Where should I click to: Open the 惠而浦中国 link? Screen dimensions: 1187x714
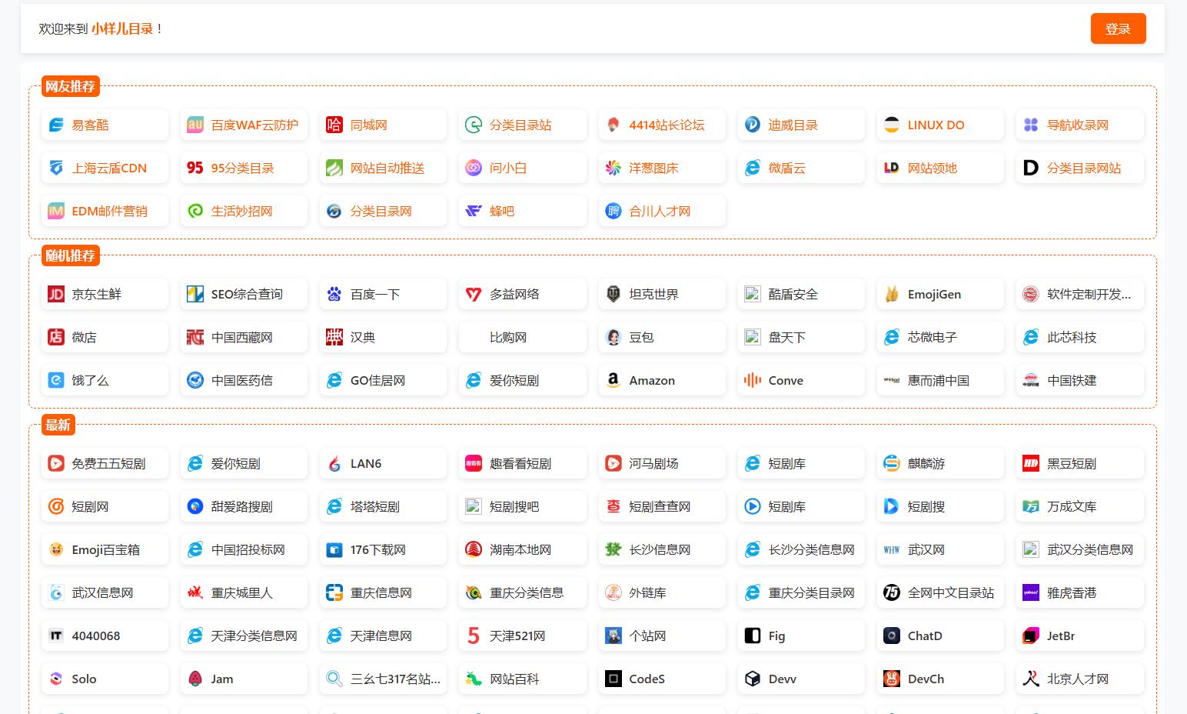(939, 380)
